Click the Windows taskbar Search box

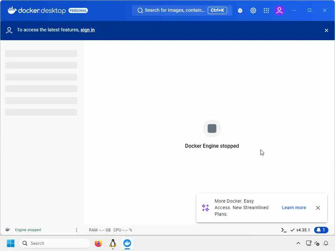55,243
